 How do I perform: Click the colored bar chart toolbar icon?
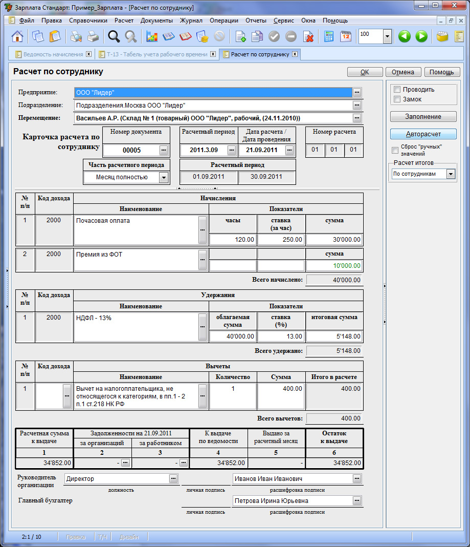151,36
